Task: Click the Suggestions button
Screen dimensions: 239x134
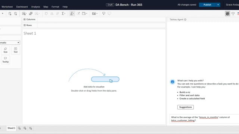Action: pyautogui.click(x=186, y=107)
